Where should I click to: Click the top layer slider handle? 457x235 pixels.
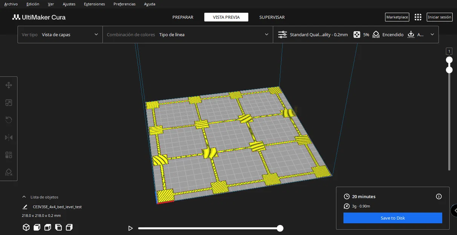[449, 60]
